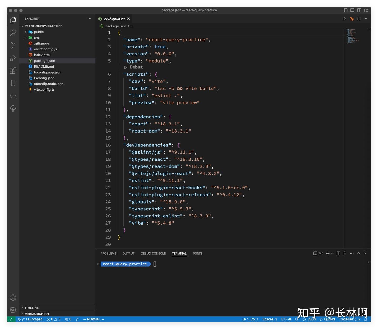The image size is (378, 329).
Task: Open the Search view icon
Action: (13, 33)
